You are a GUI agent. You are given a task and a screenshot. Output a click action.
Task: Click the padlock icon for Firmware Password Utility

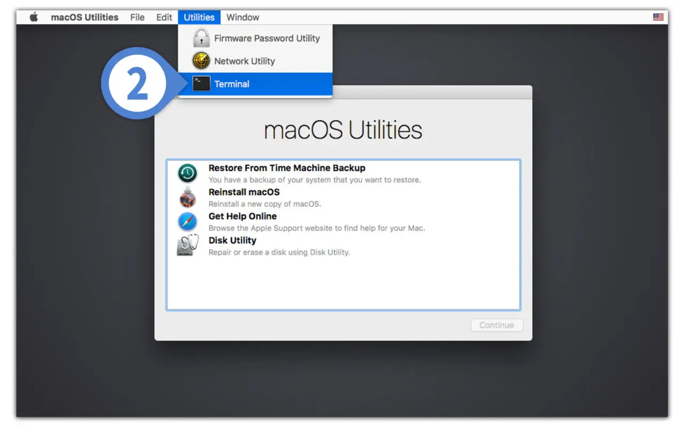200,38
